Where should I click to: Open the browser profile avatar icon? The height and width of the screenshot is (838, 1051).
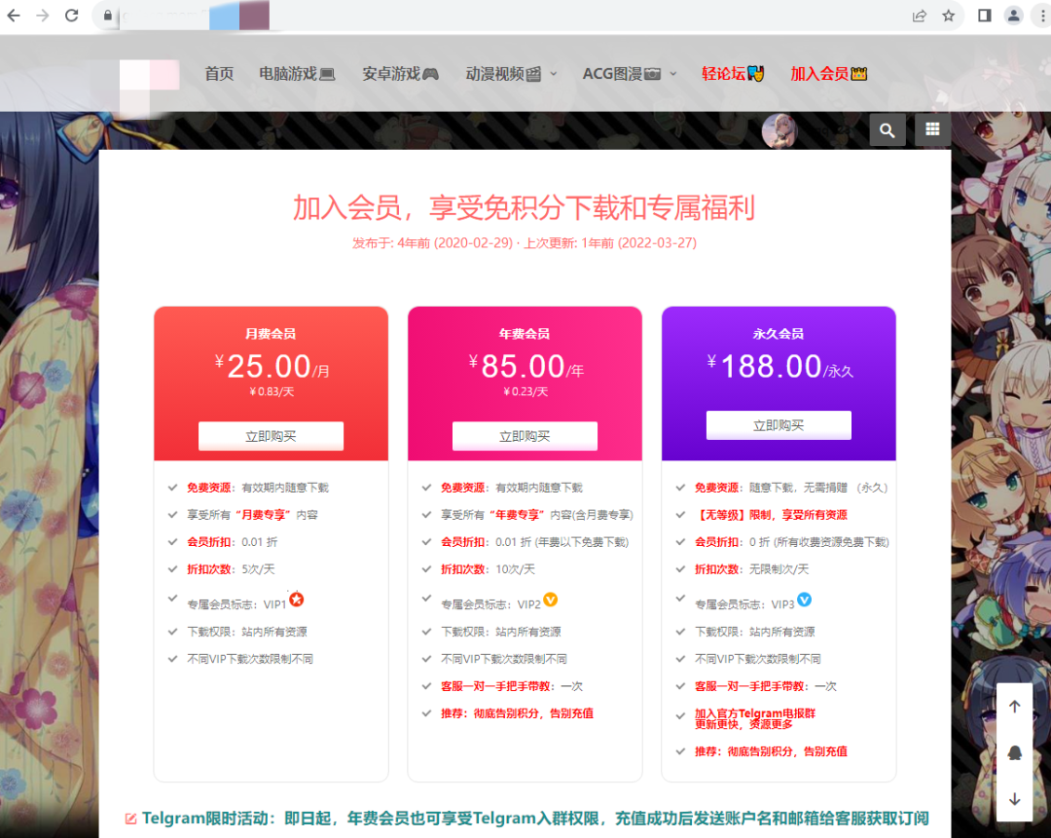pyautogui.click(x=1014, y=16)
